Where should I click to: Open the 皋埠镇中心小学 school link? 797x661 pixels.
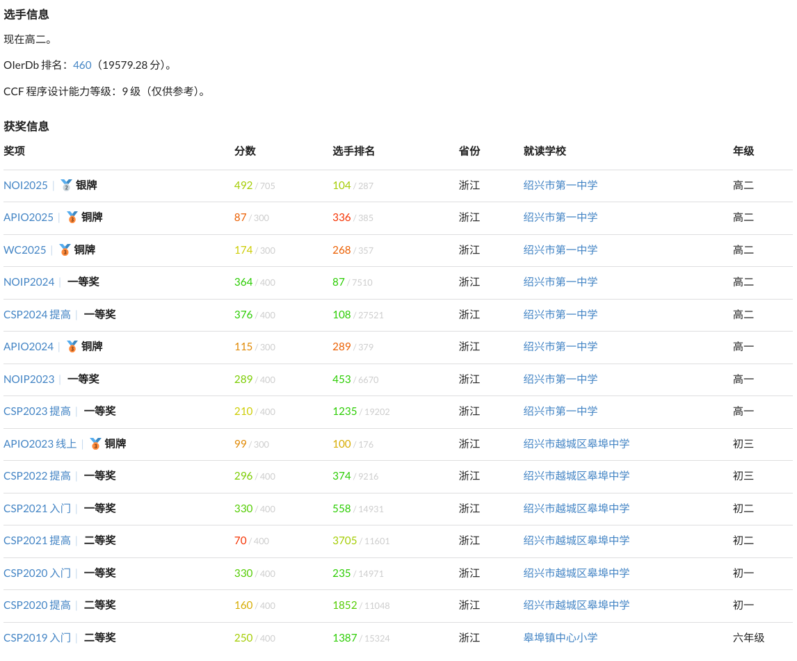click(x=560, y=638)
